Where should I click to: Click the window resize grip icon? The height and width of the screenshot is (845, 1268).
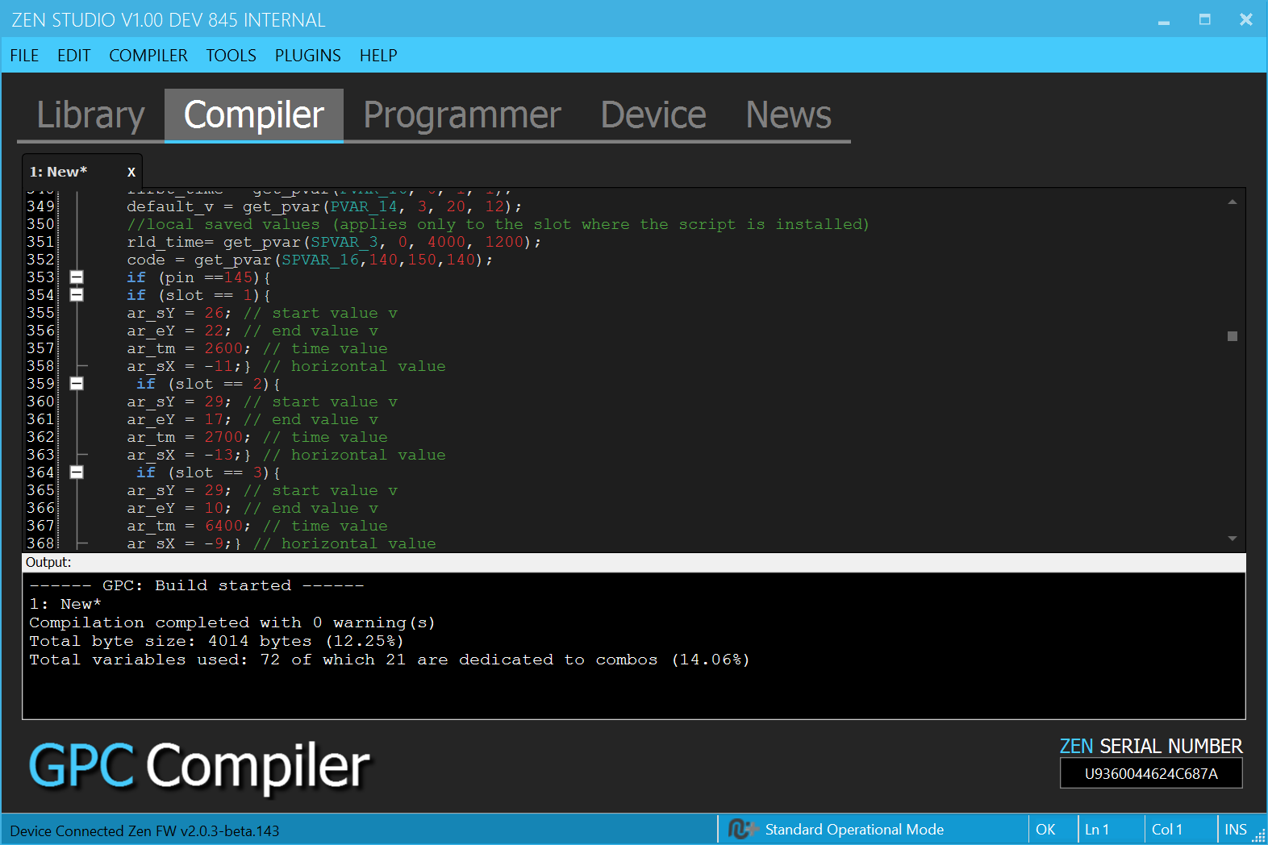click(x=1258, y=836)
